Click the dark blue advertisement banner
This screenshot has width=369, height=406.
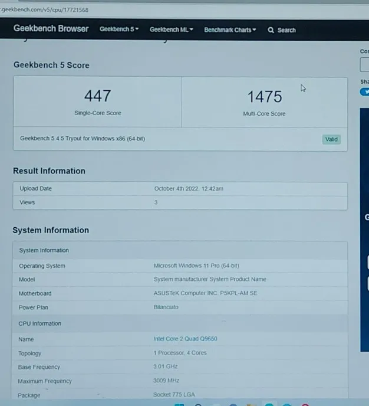pyautogui.click(x=365, y=230)
